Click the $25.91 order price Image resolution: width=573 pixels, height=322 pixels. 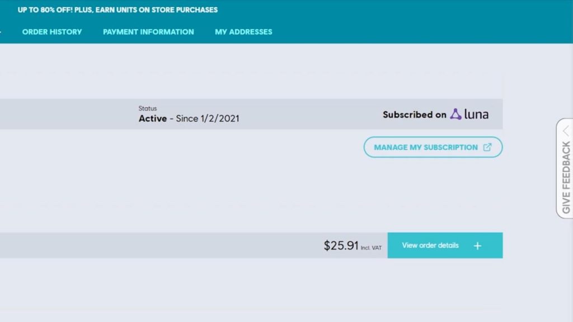[x=341, y=245]
